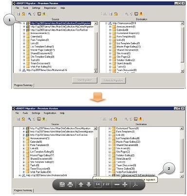
Task: Click the refresh arrows icon in top Source toolbar
Action: click(x=34, y=14)
